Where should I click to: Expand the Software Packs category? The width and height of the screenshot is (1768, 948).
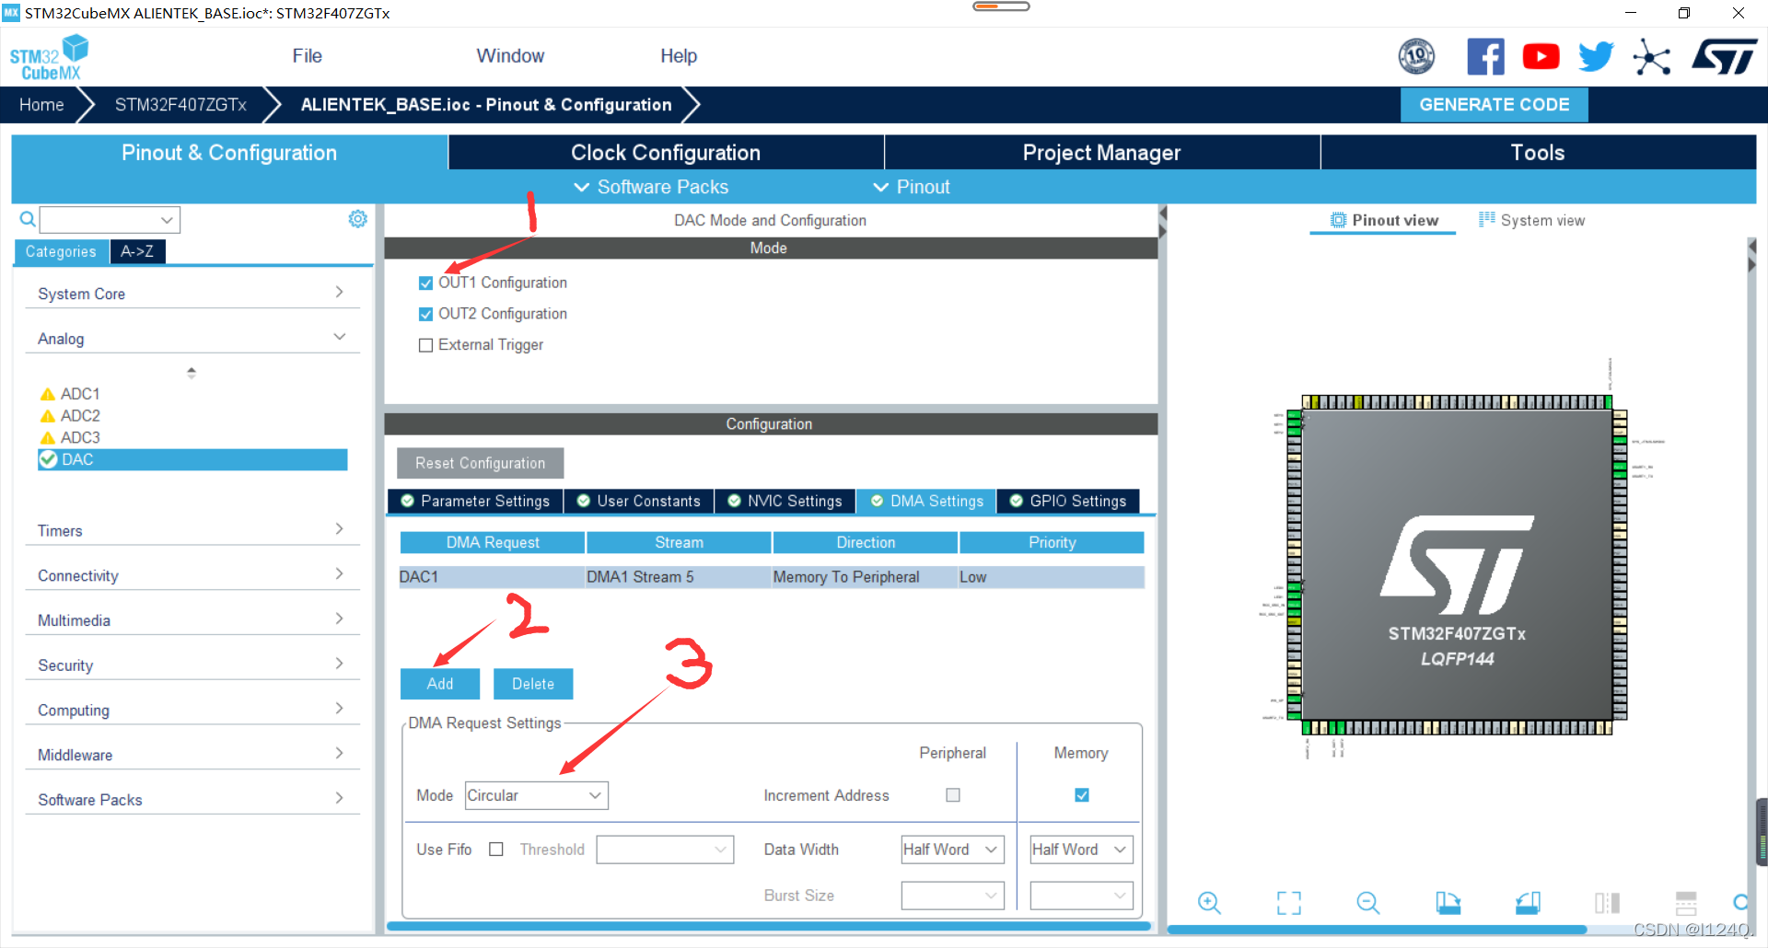(x=192, y=800)
